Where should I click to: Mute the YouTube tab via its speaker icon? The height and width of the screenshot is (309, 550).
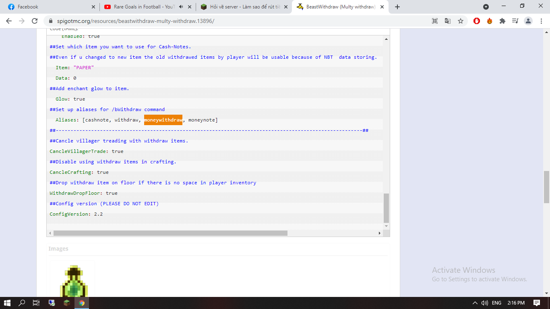pos(181,7)
